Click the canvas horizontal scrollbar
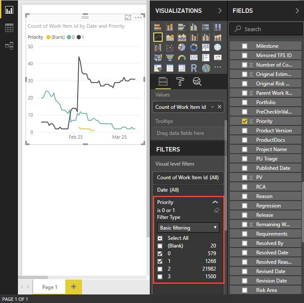 [x=33, y=277]
